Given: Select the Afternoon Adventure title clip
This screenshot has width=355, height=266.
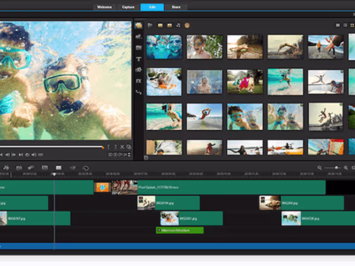Looking at the screenshot, I should point(180,231).
